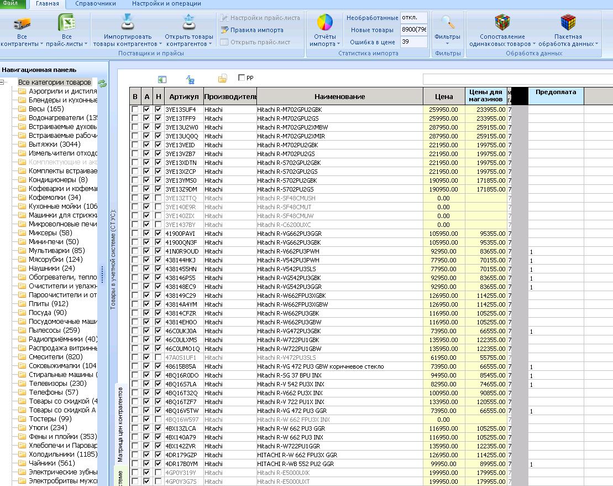Click the 'Правила импорта' icon
Image resolution: width=613 pixels, height=486 pixels.
224,30
